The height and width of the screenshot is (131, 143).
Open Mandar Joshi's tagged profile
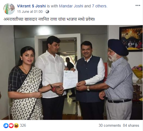click(x=71, y=6)
